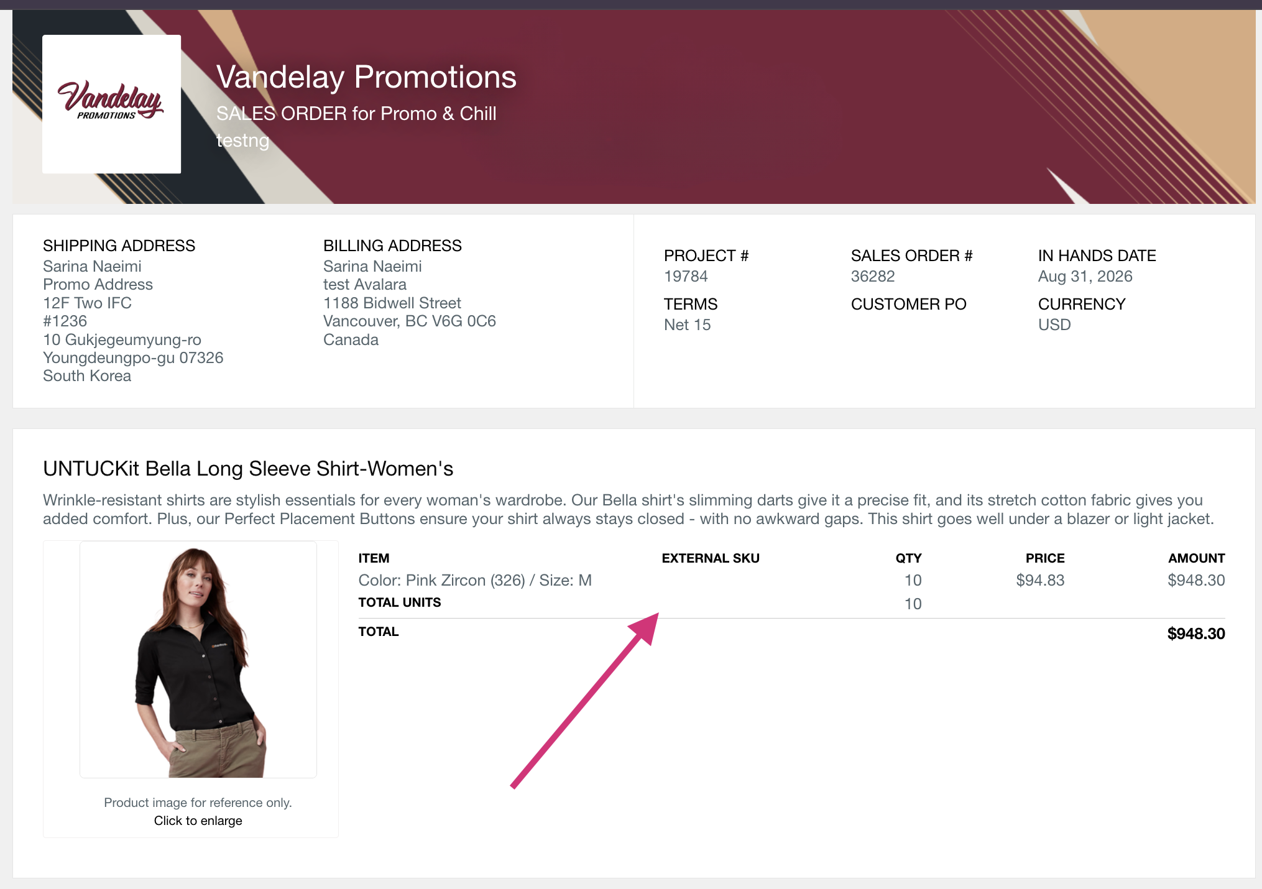Click the USD currency value

coord(1054,325)
